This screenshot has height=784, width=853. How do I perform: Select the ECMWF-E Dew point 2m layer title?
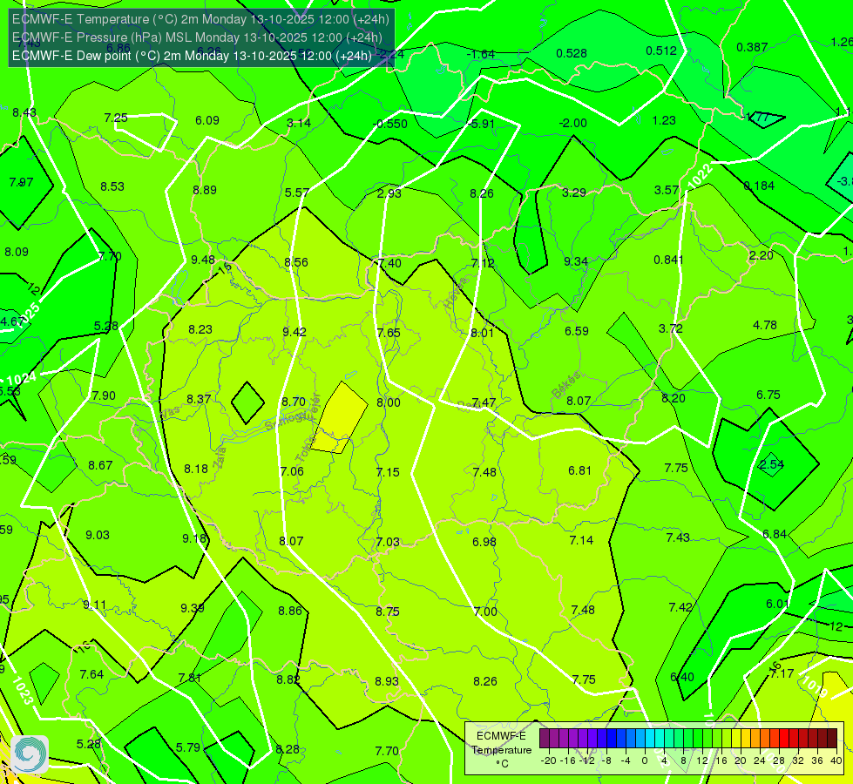(192, 56)
